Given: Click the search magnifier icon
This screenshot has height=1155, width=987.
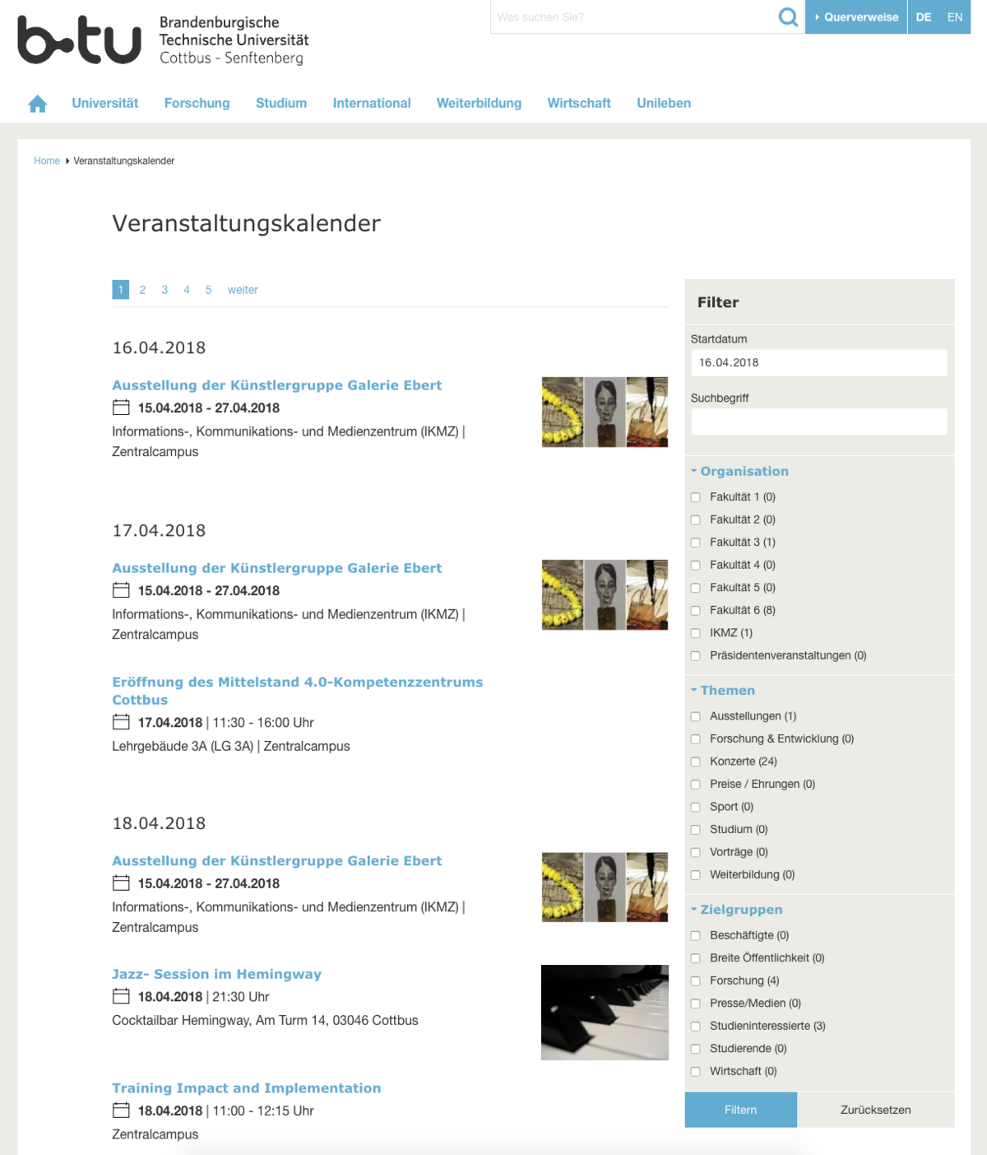Looking at the screenshot, I should point(787,17).
